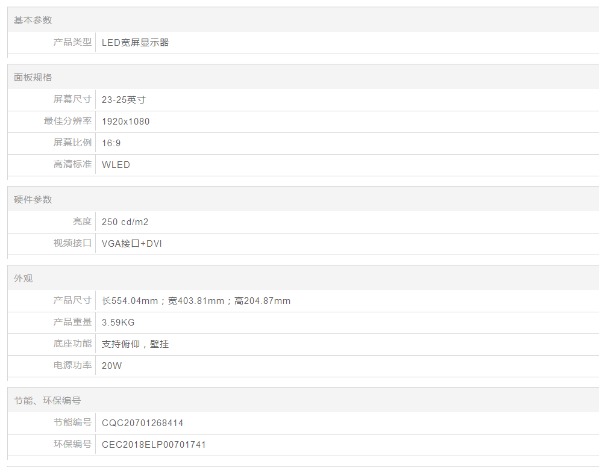Click the 250 cd/m2 brightness value

coord(125,222)
